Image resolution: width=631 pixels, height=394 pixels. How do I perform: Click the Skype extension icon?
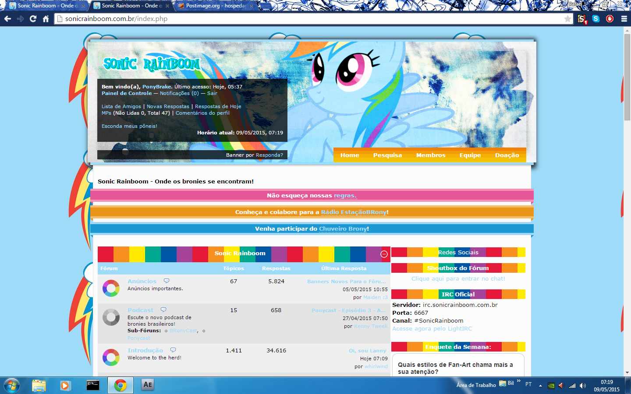click(x=596, y=19)
